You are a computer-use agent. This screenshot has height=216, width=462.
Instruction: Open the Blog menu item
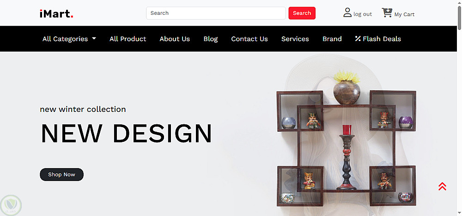pos(211,39)
